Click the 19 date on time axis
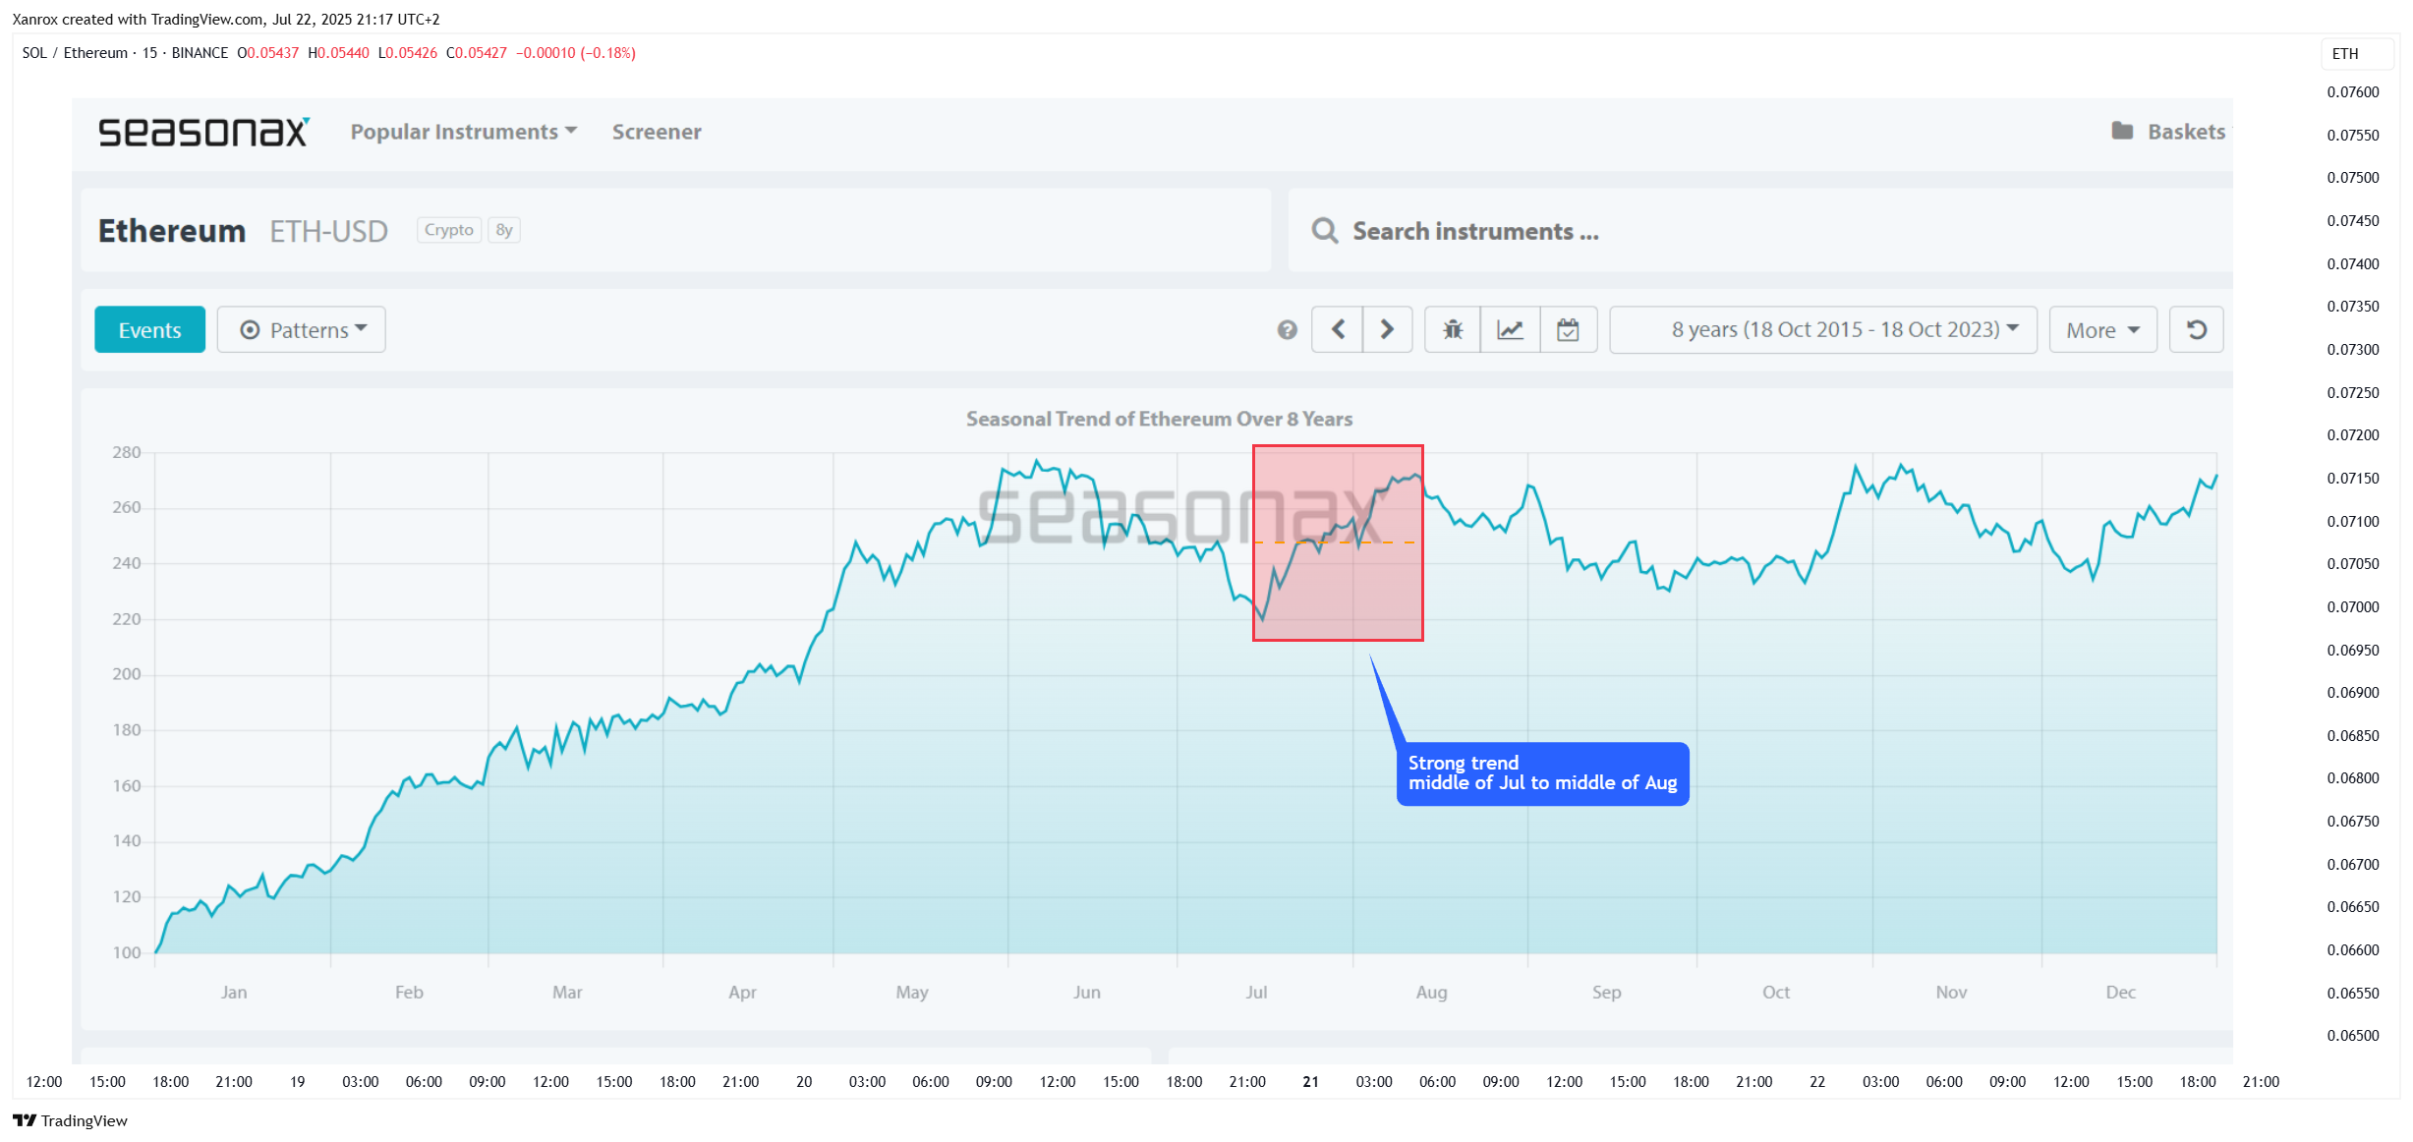The image size is (2413, 1142). click(297, 1082)
